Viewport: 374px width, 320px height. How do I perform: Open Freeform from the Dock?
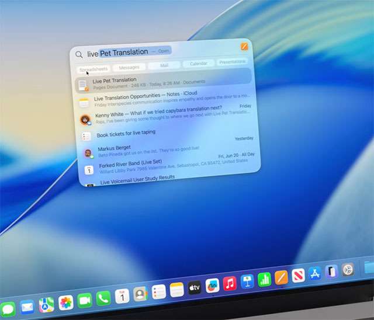coord(212,286)
